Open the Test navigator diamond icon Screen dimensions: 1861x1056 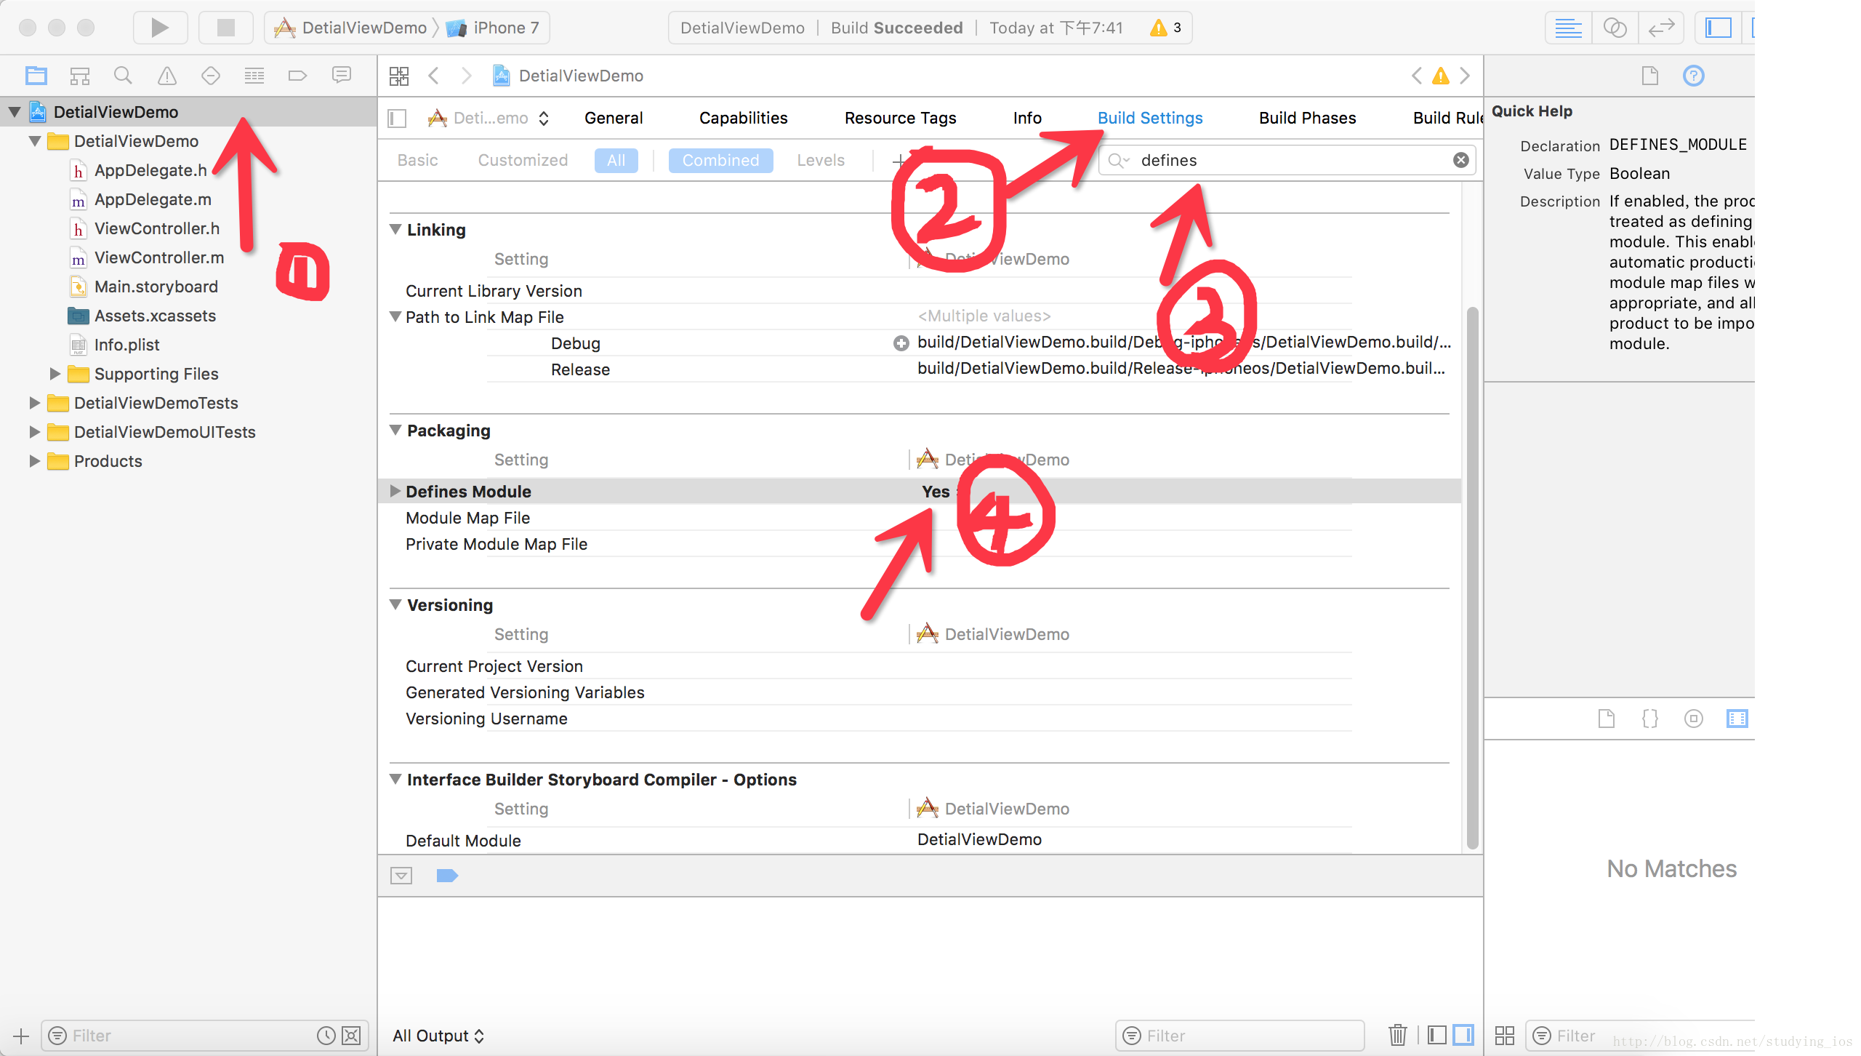tap(211, 76)
